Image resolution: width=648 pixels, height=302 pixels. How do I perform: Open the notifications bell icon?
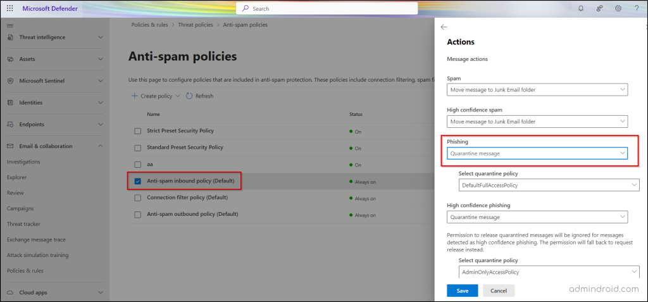tap(581, 8)
